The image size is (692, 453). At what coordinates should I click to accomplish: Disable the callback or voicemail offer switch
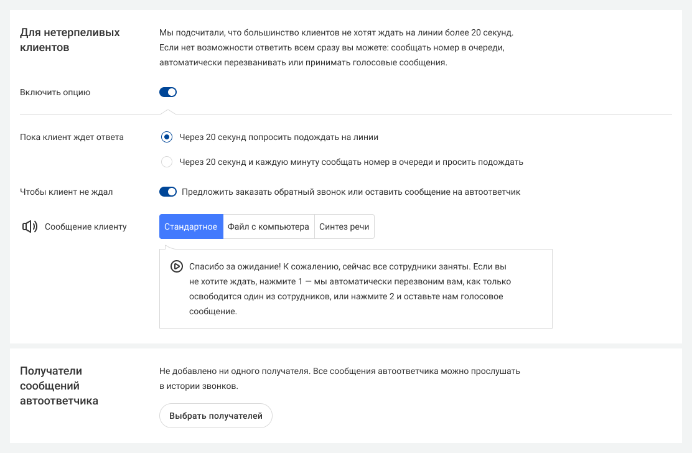coord(167,192)
